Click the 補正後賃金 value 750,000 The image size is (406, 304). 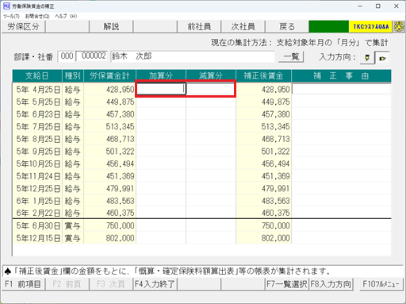[x=263, y=225]
